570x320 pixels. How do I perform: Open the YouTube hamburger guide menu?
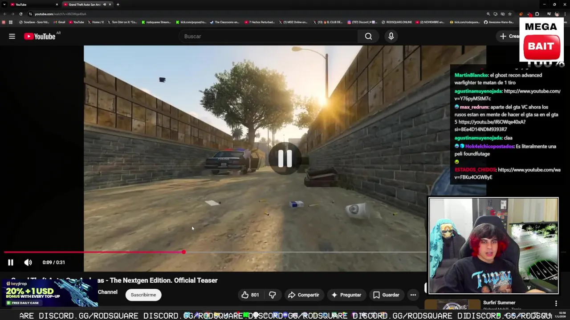[x=12, y=36]
